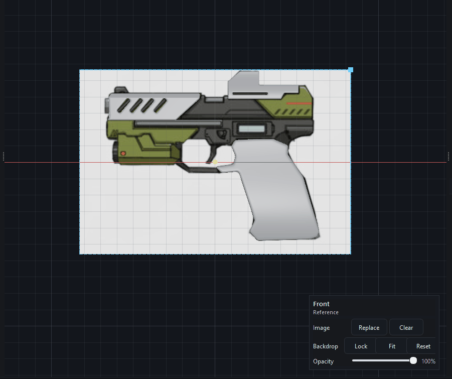Viewport: 452px width, 379px height.
Task: Click the yellow origin point marker
Action: pyautogui.click(x=215, y=162)
